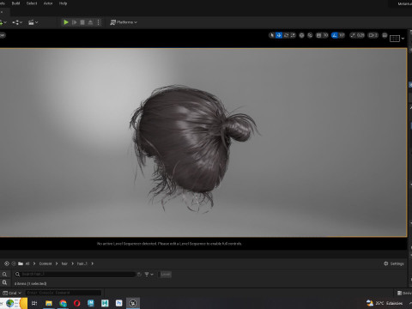Toggle surface snapping in viewport toolbar
Viewport: 412px width, 309px height.
pyautogui.click(x=310, y=35)
